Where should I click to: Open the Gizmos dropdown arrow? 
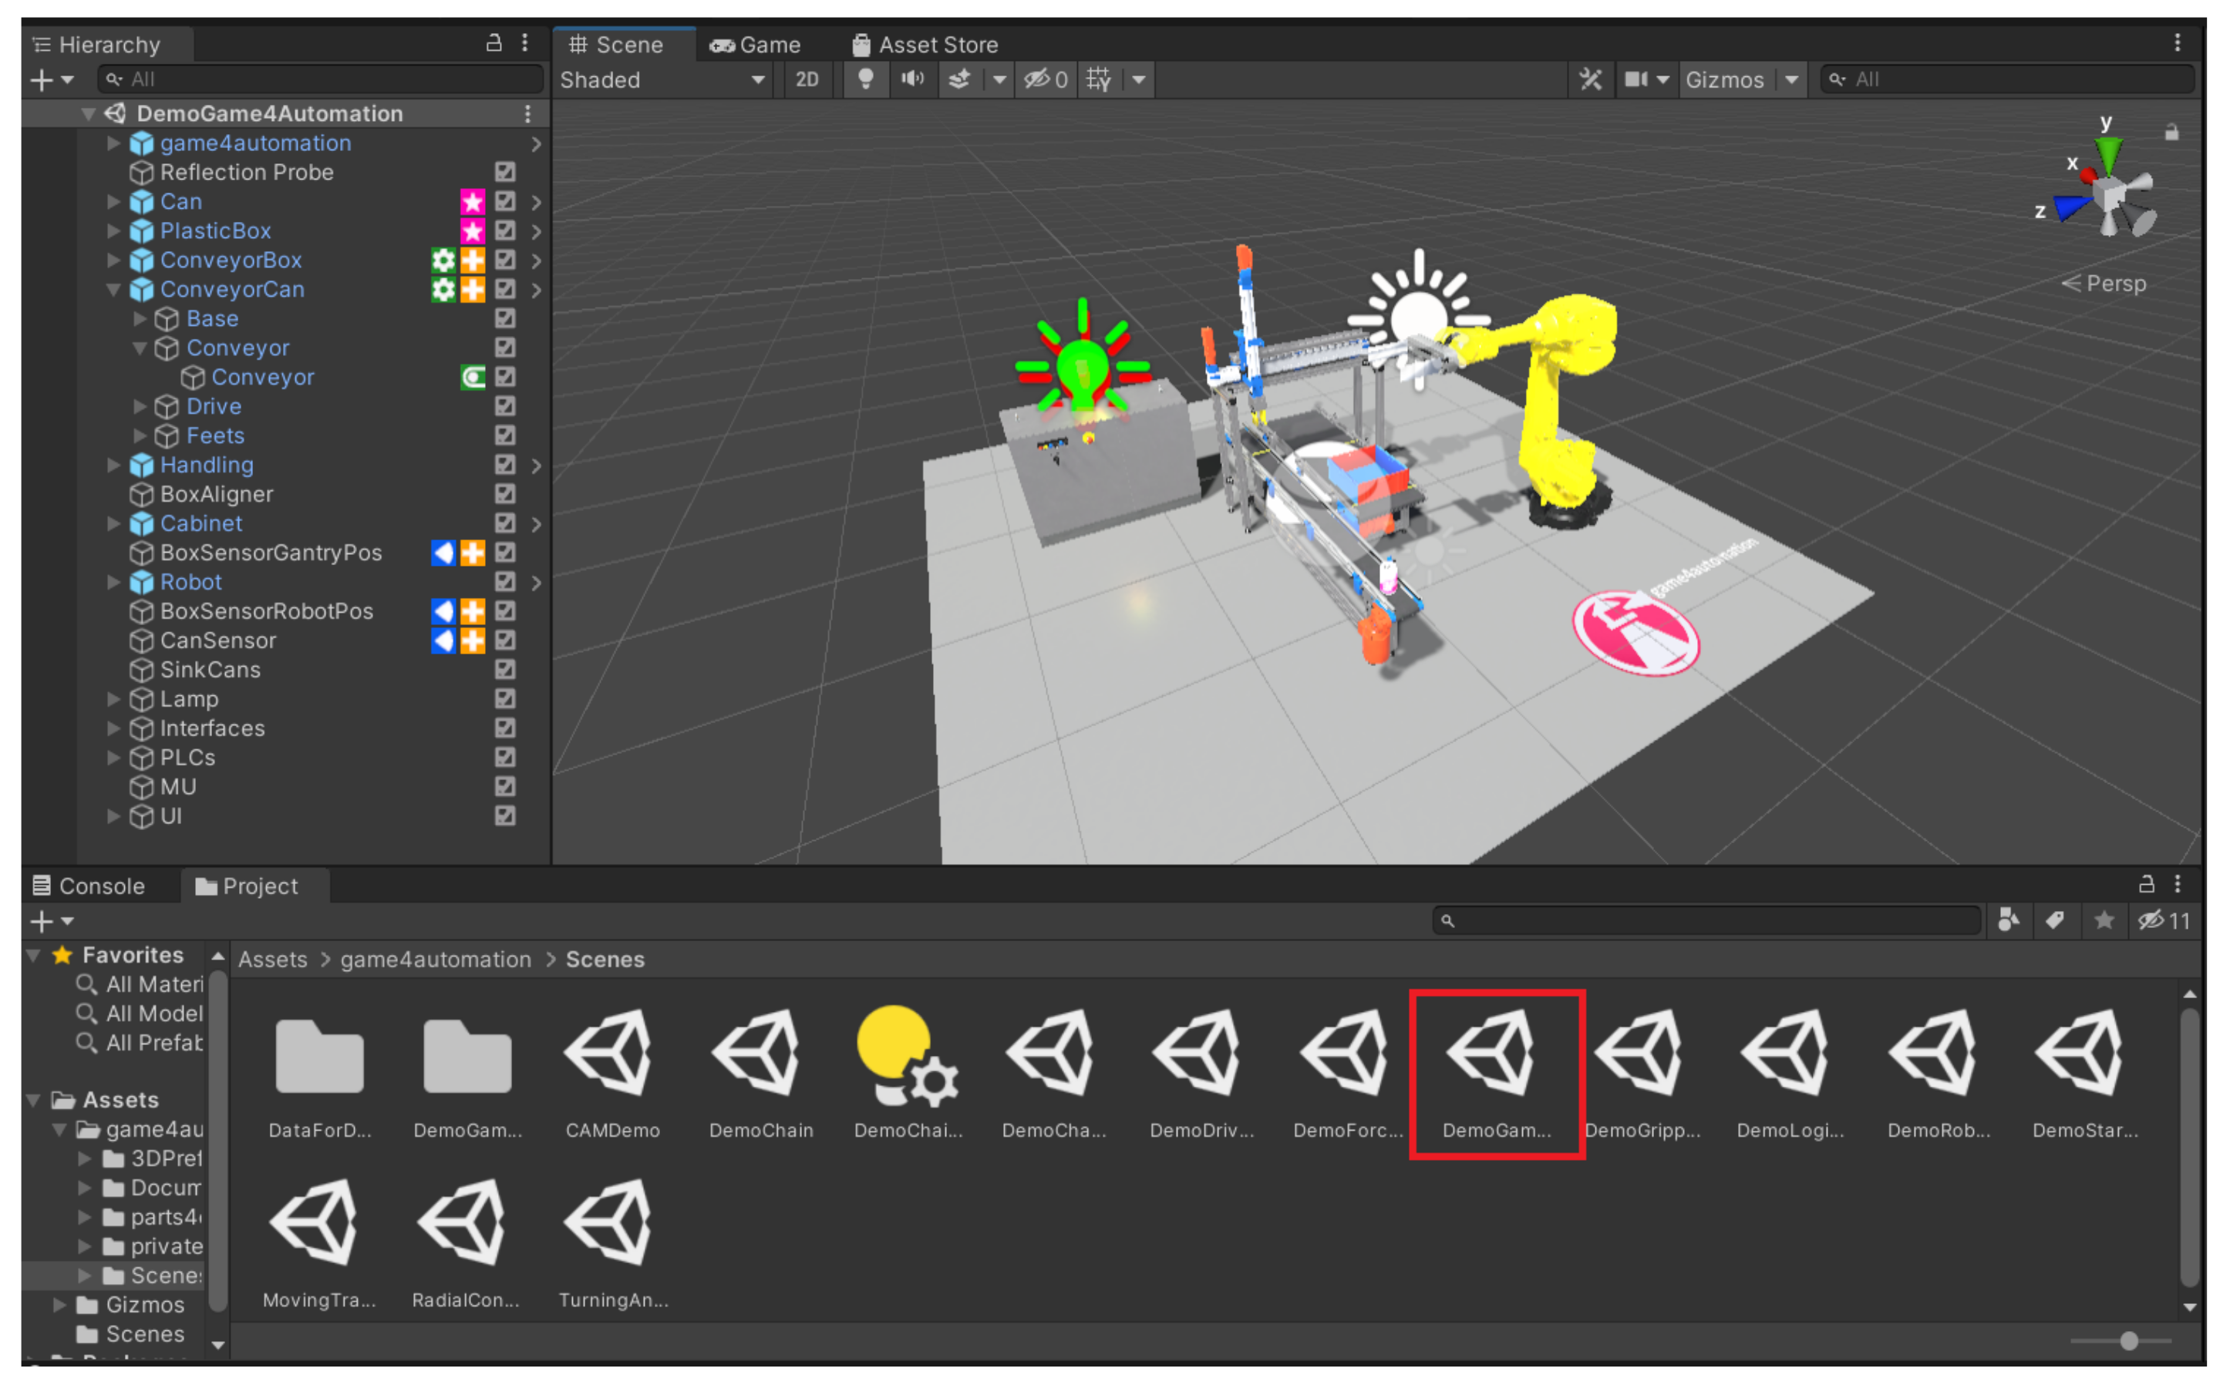(1791, 79)
